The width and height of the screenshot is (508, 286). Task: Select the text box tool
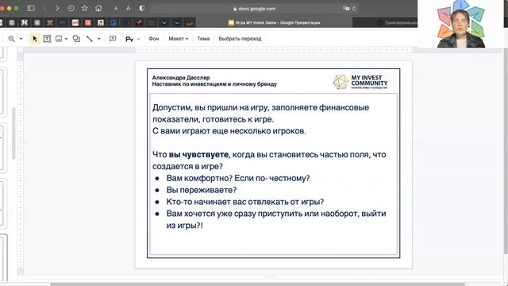47,39
